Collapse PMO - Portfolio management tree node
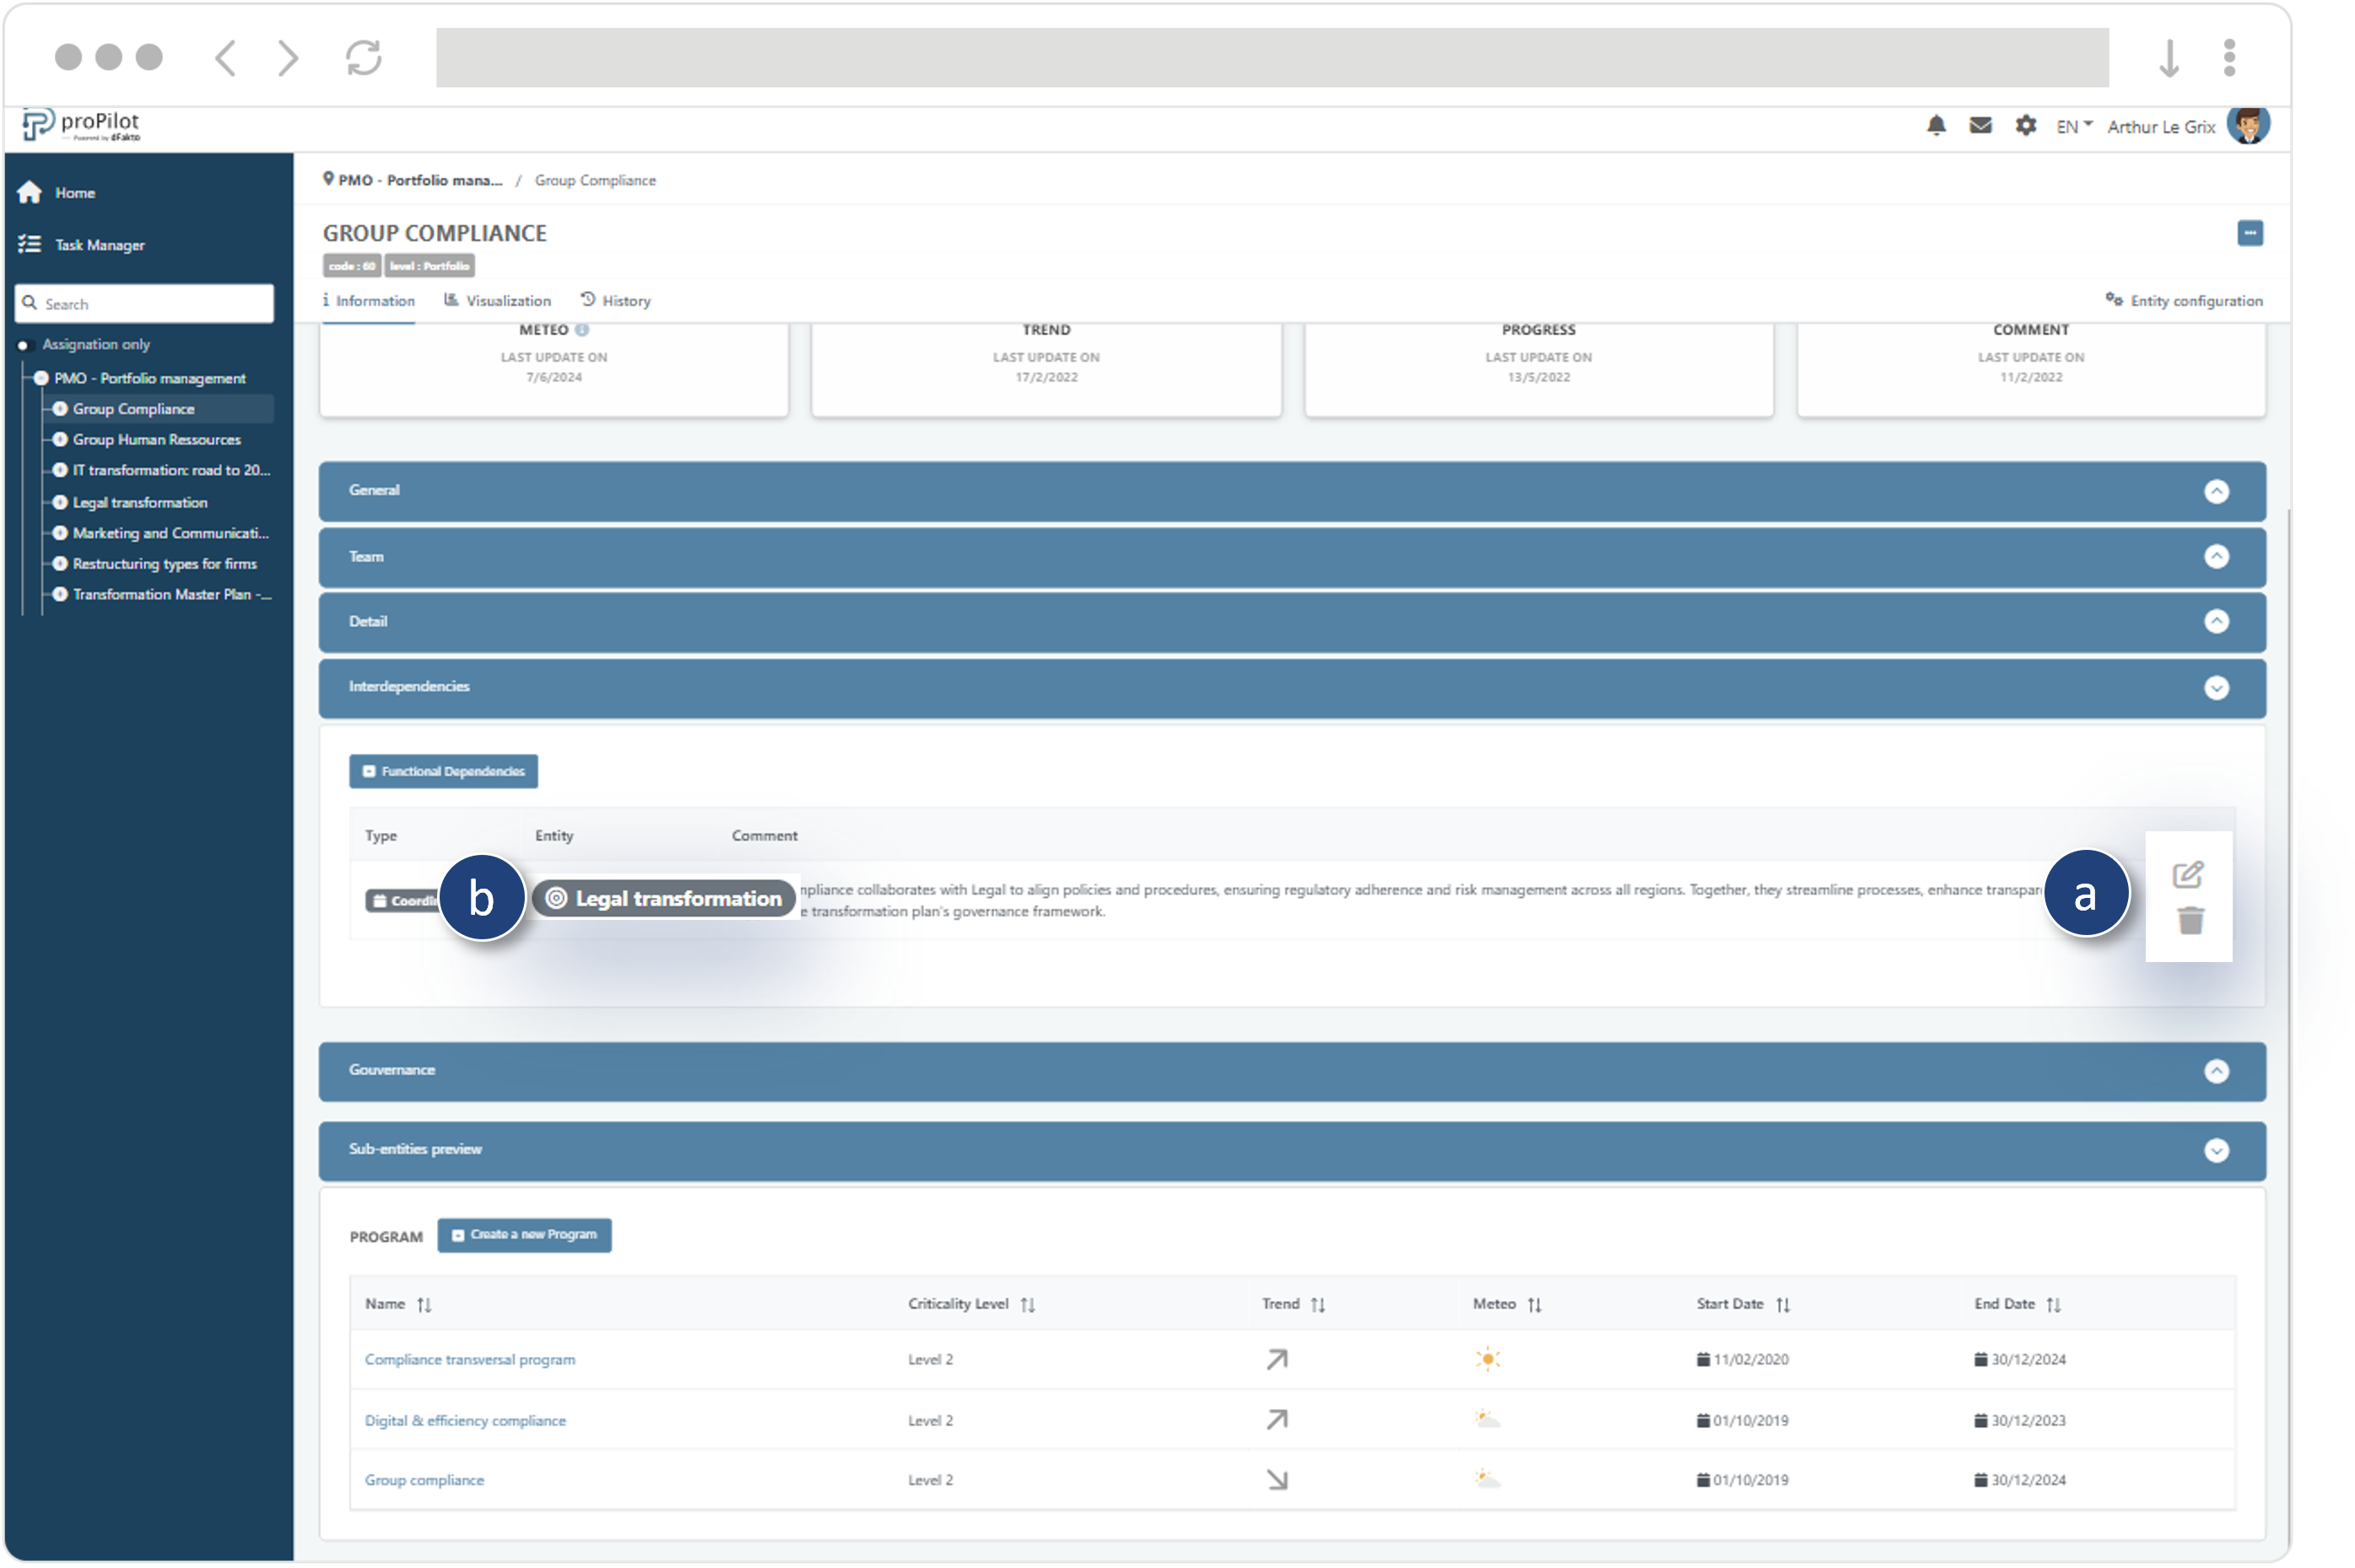Image resolution: width=2355 pixels, height=1568 pixels. click(x=41, y=378)
